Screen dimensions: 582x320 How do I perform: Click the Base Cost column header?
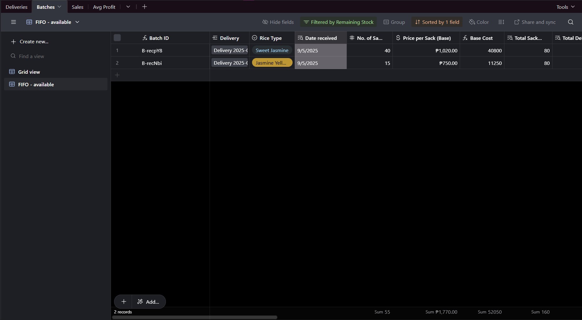coord(482,38)
